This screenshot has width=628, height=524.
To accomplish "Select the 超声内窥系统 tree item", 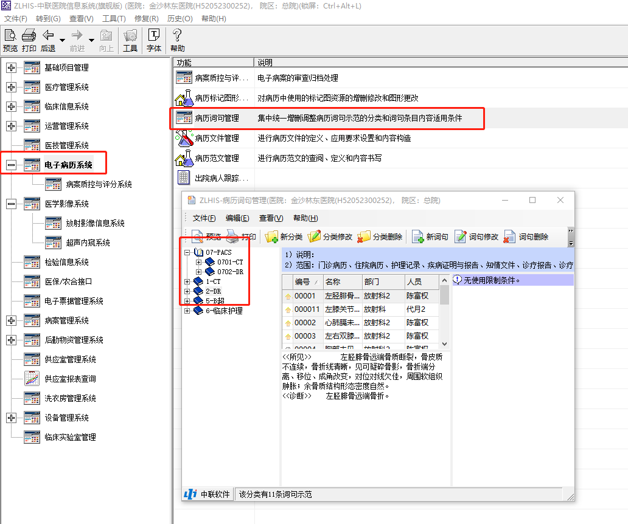I will (88, 243).
